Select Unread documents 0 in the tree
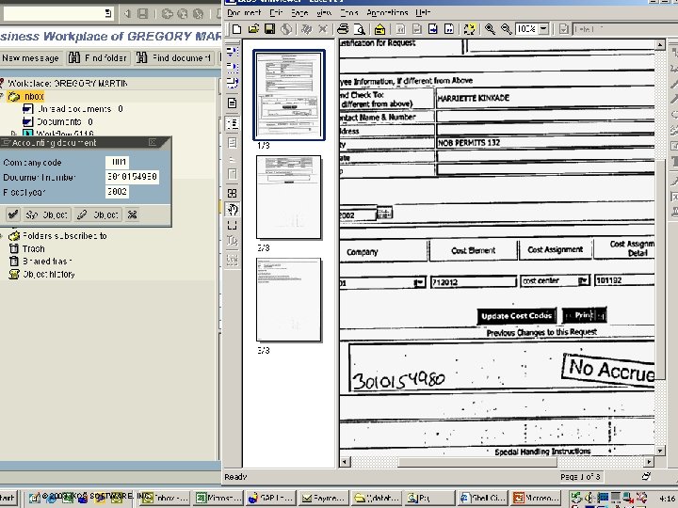 click(79, 109)
